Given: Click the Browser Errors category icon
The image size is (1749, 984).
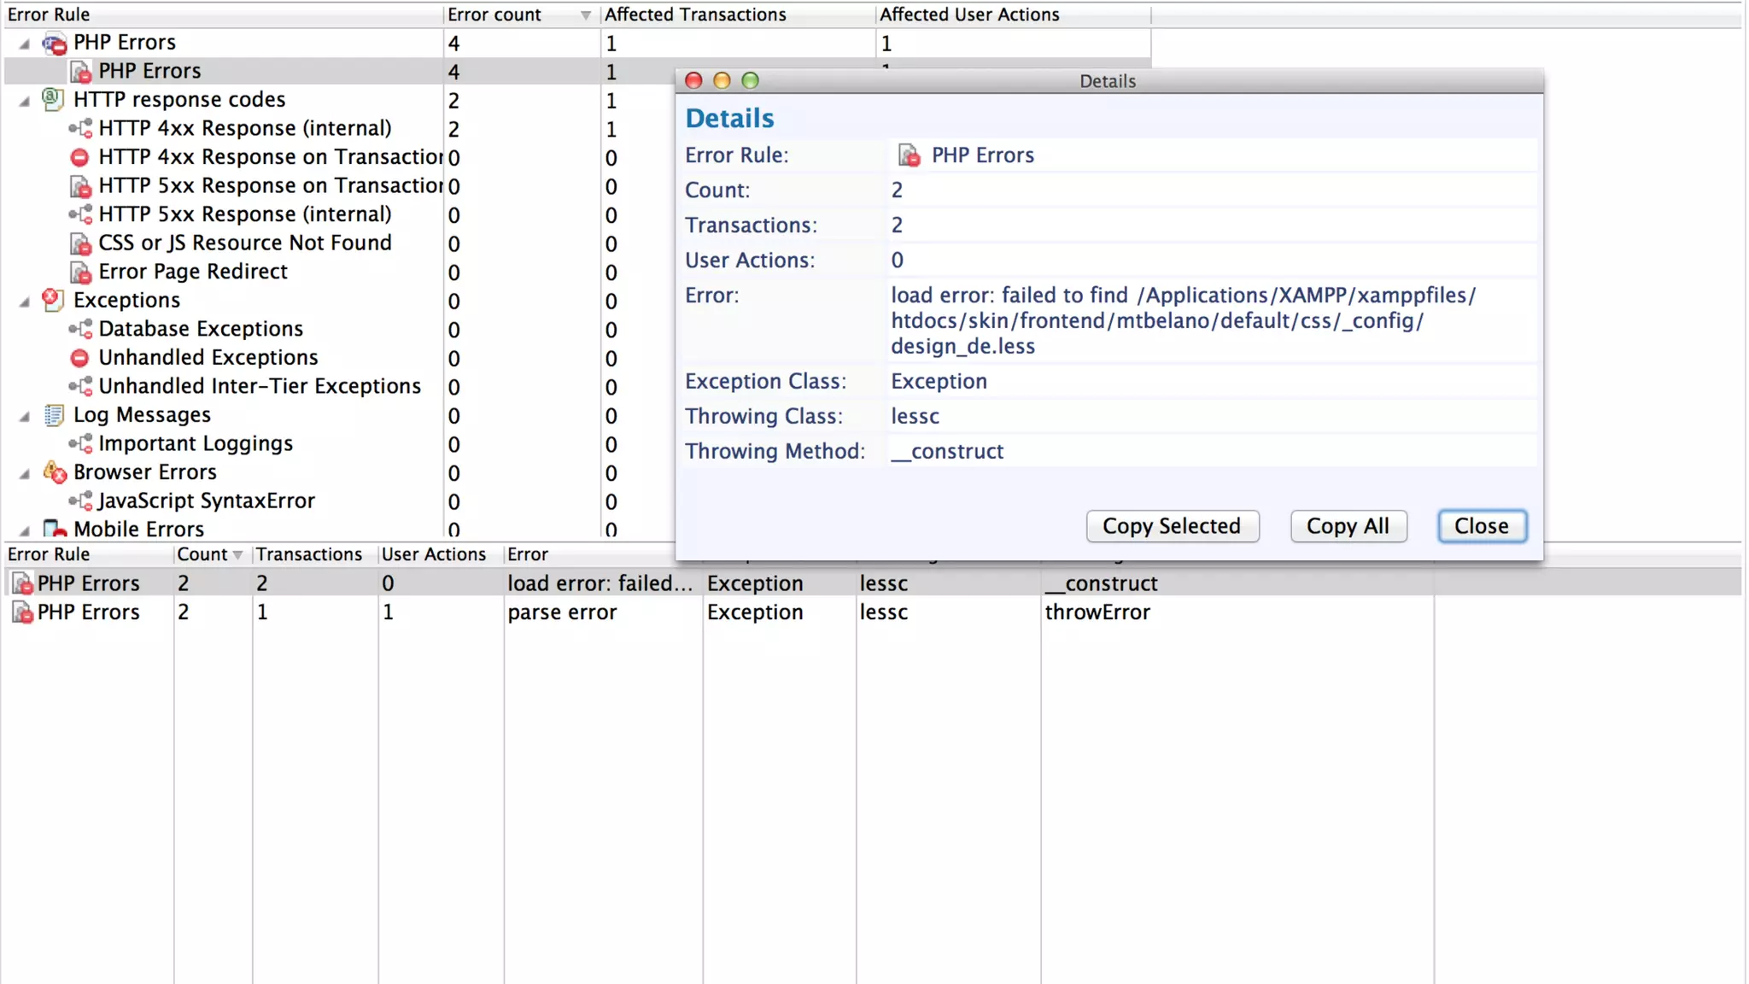Looking at the screenshot, I should 55,472.
